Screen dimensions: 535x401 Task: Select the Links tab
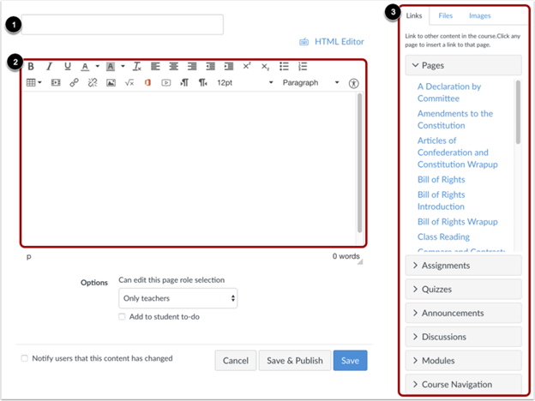[x=414, y=15]
